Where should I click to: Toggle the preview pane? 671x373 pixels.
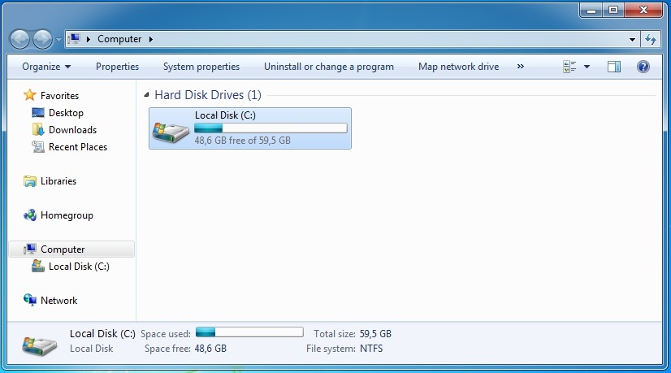(x=614, y=67)
